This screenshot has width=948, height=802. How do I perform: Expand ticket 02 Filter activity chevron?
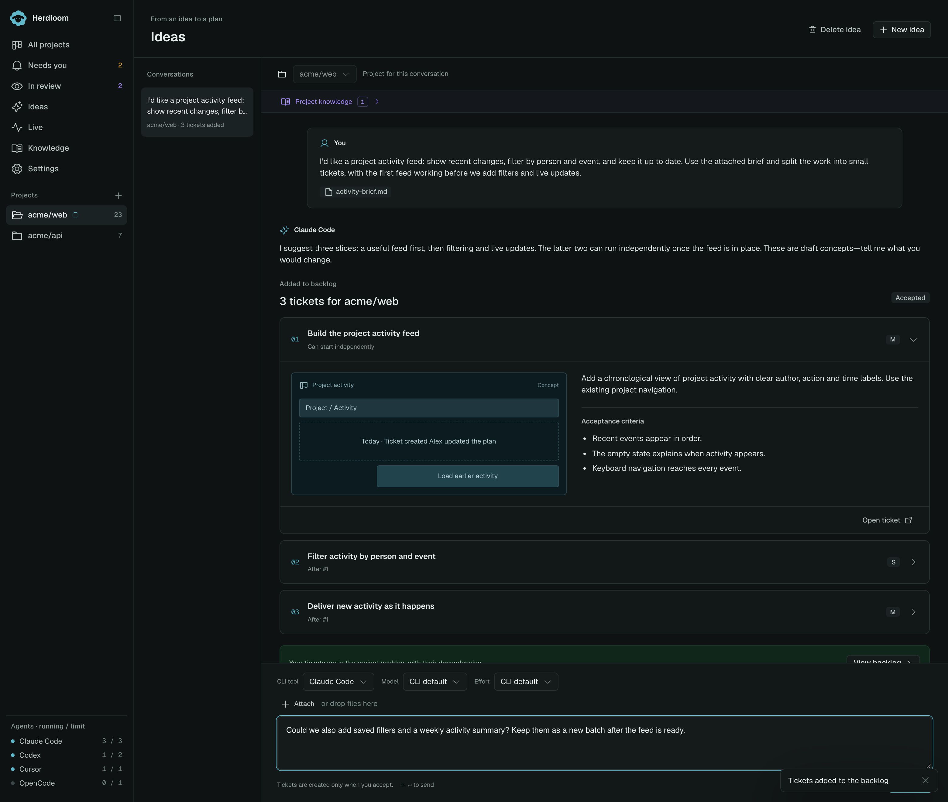tap(913, 562)
